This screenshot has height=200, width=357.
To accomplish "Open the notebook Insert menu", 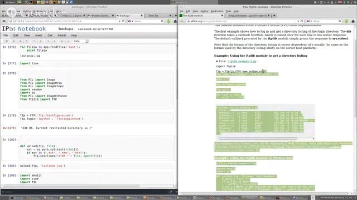I will pos(38,36).
